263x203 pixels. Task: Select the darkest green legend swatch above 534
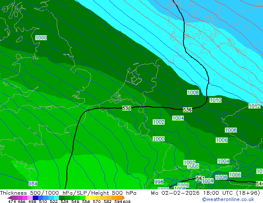coord(61,198)
